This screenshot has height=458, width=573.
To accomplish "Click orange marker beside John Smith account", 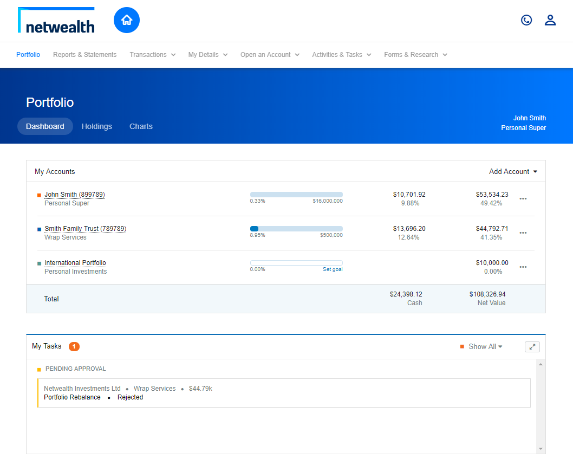I will (39, 195).
